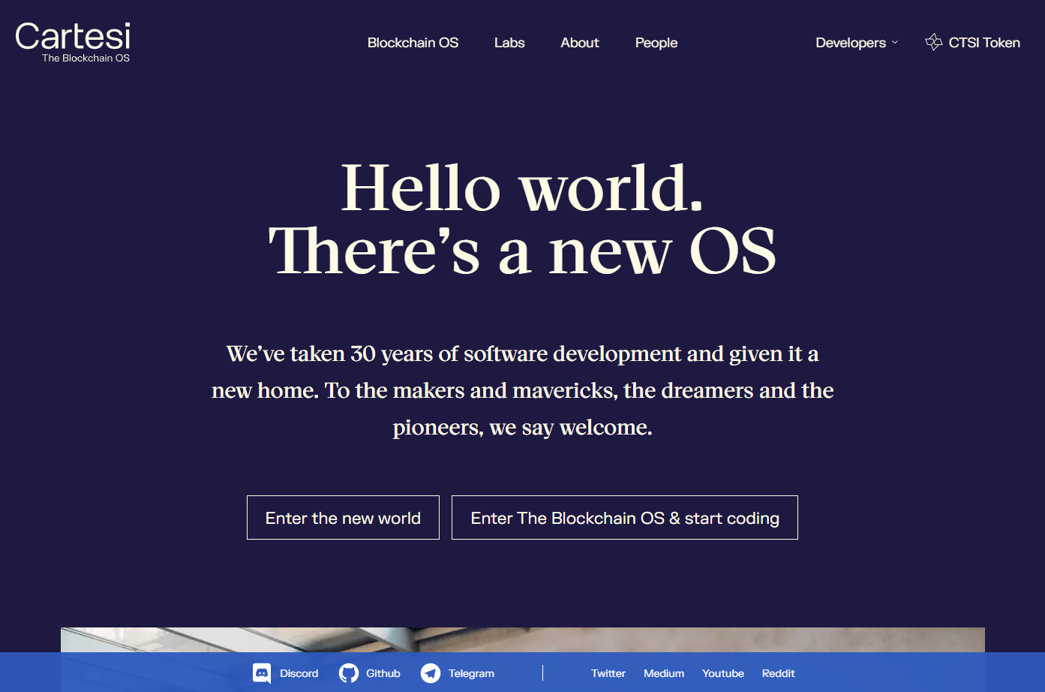The height and width of the screenshot is (692, 1045).
Task: Open the Github text link
Action: [x=383, y=673]
